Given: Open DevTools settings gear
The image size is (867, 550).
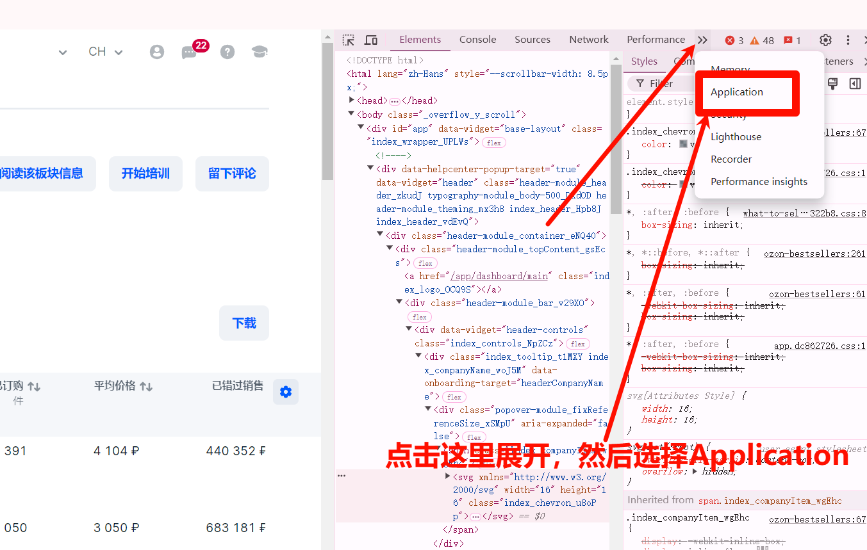Looking at the screenshot, I should [x=825, y=40].
